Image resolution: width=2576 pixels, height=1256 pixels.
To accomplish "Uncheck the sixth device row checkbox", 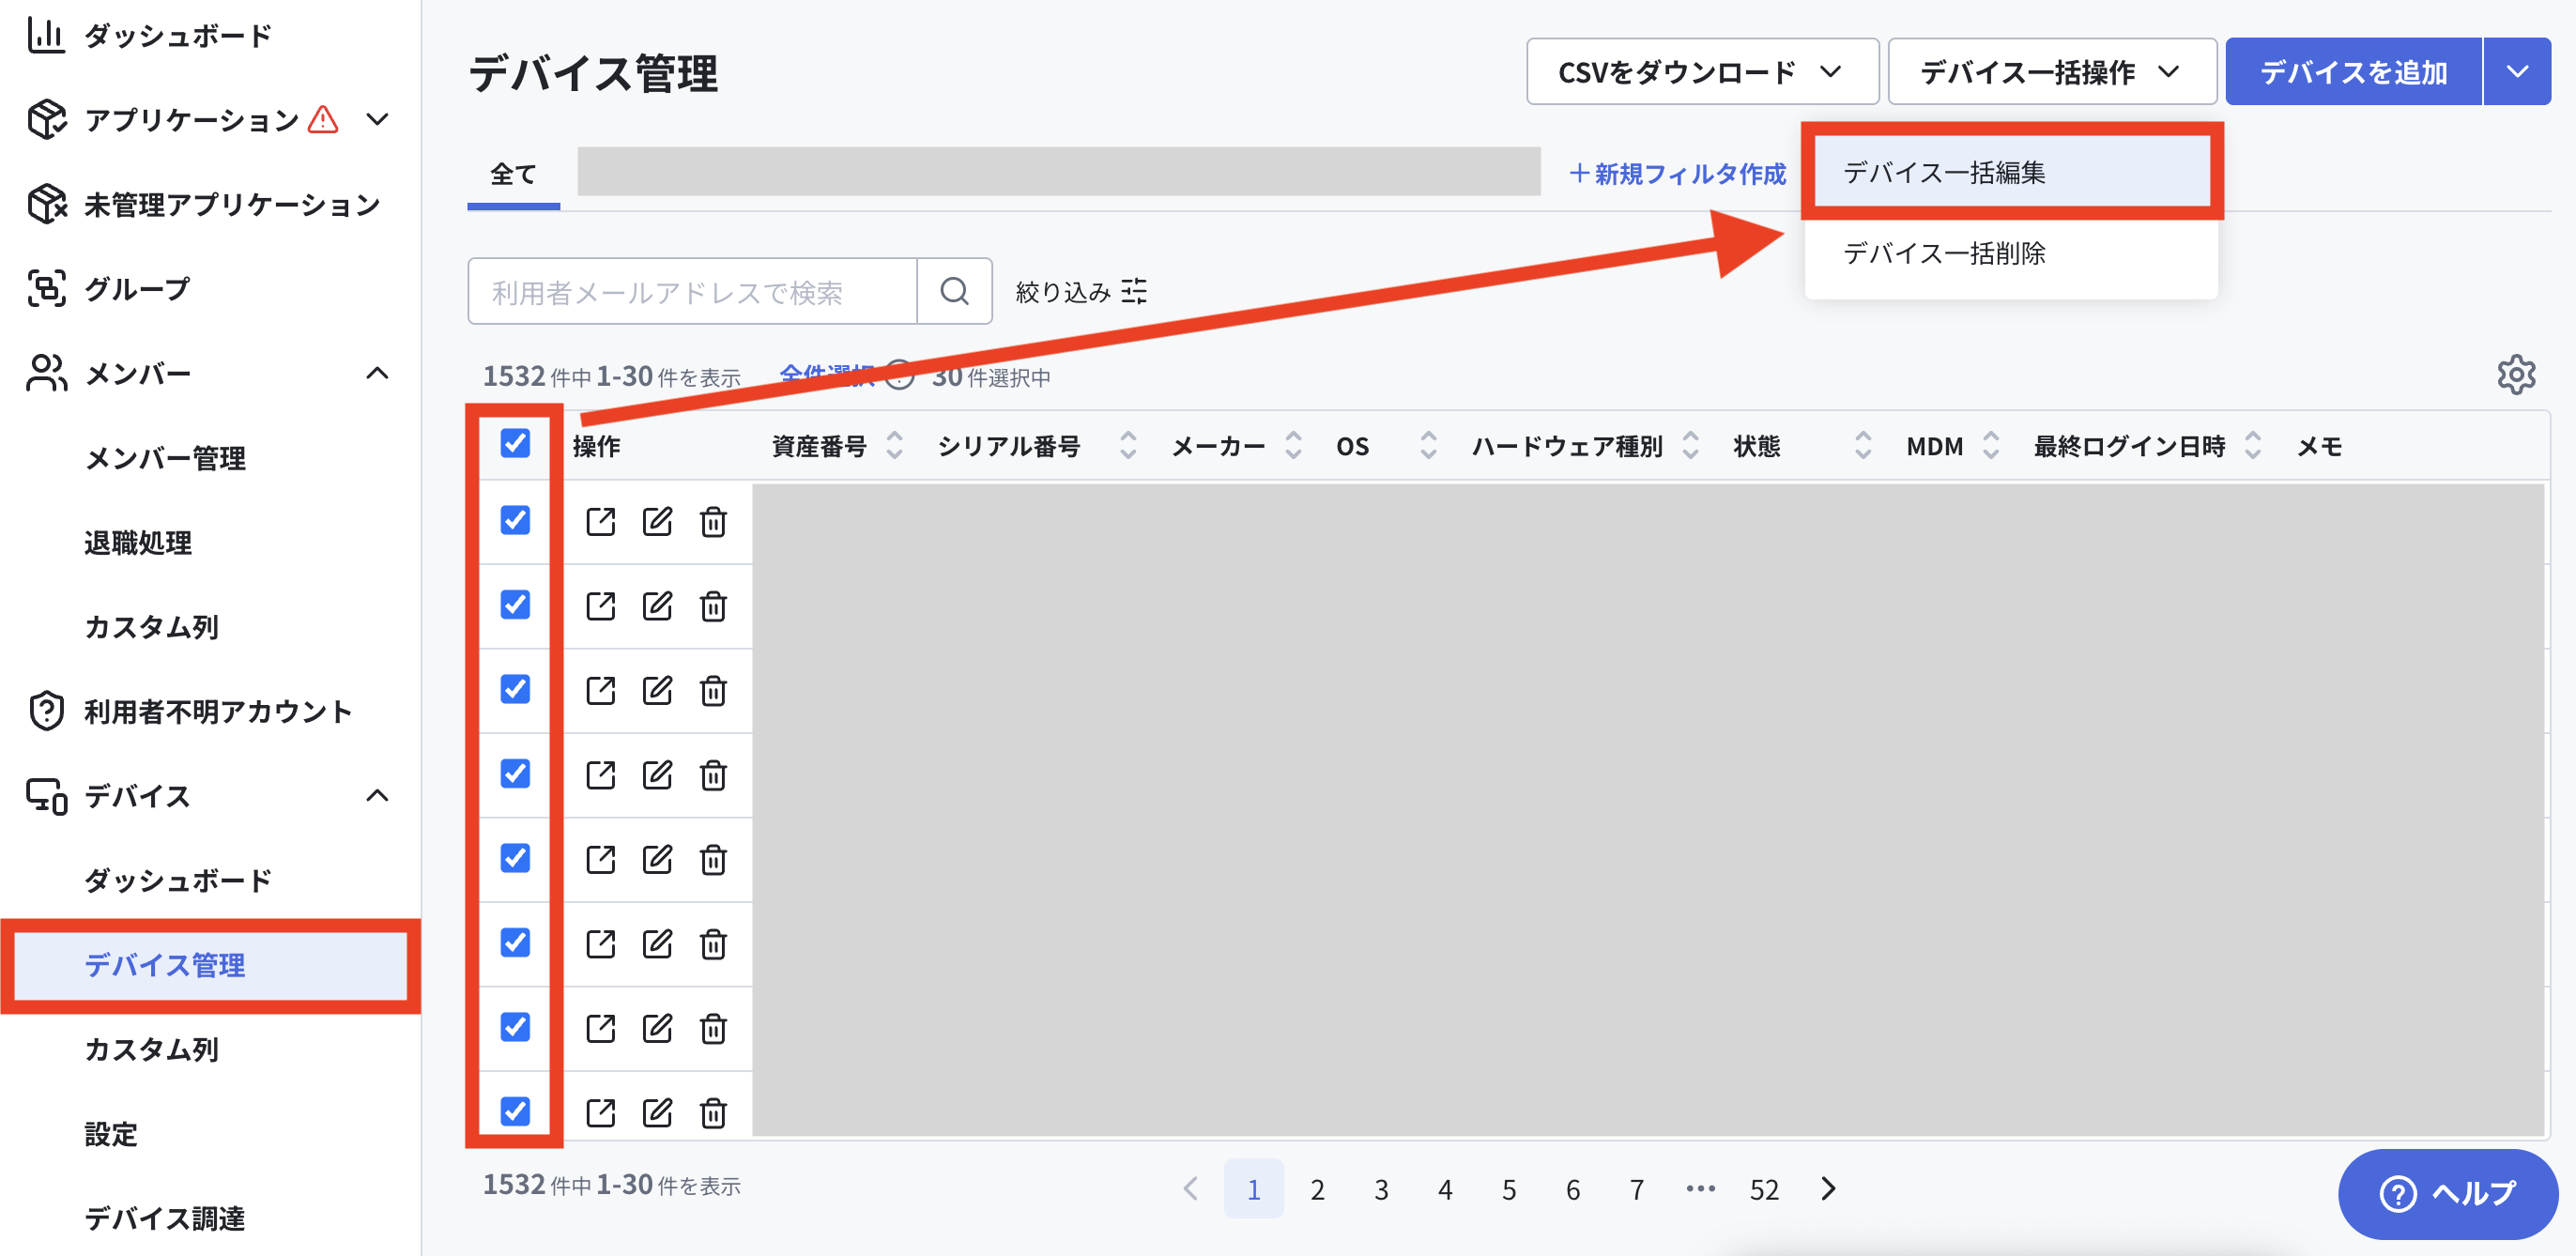I will [x=515, y=942].
